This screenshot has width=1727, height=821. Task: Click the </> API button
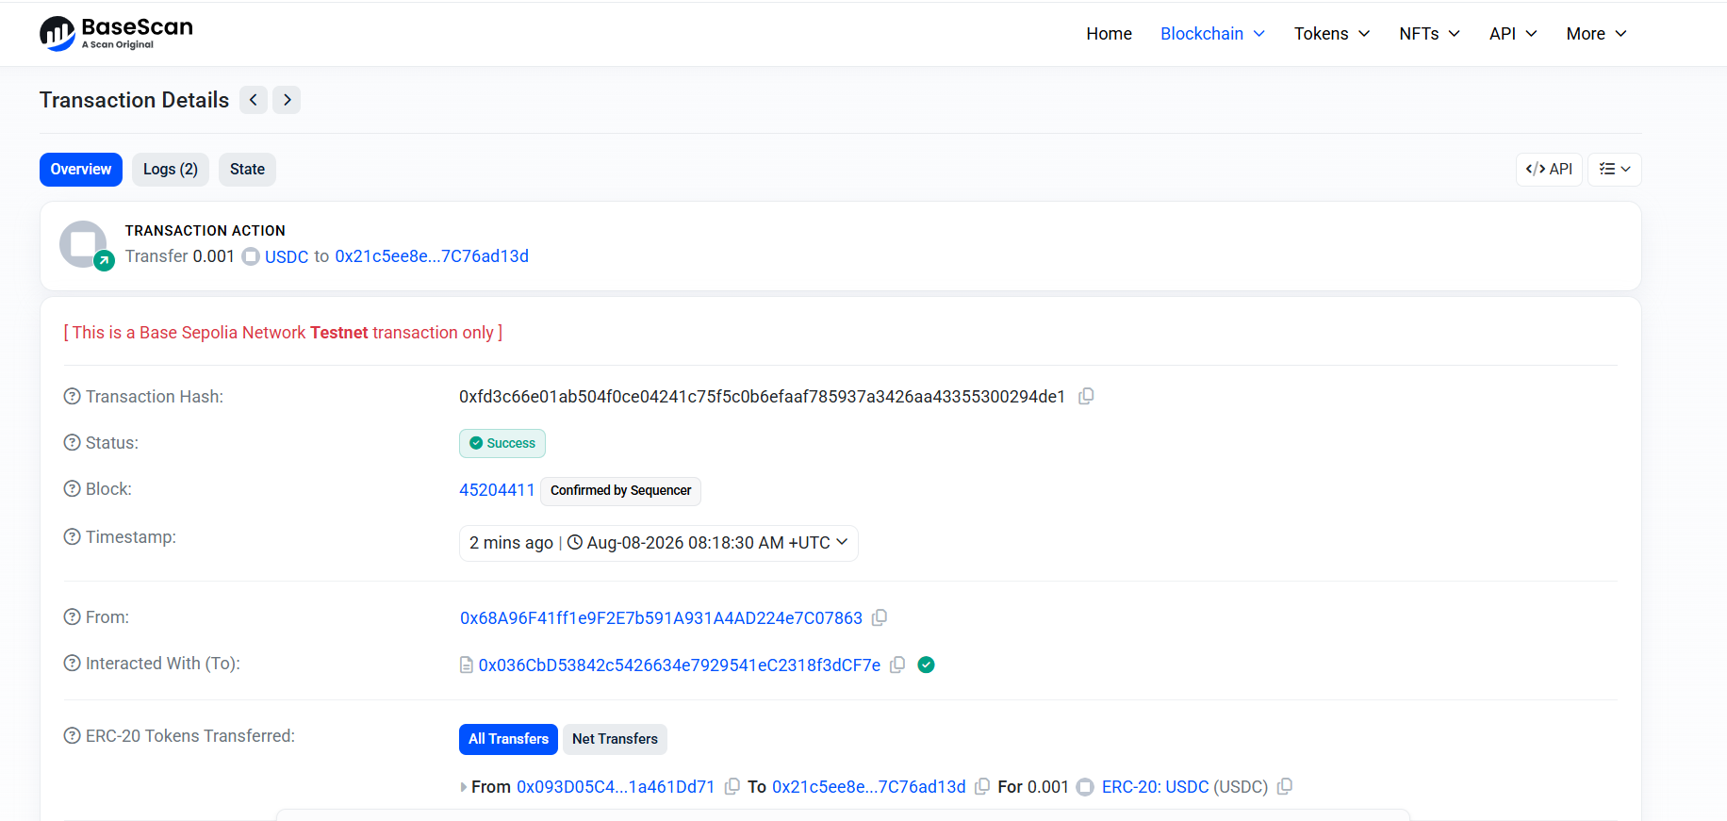[x=1549, y=170]
